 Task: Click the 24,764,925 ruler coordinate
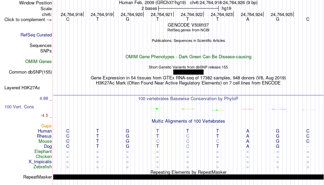point(282,14)
